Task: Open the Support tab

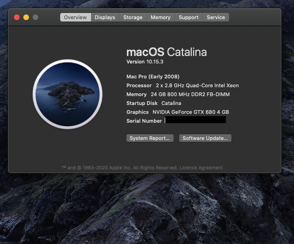Action: tap(189, 17)
